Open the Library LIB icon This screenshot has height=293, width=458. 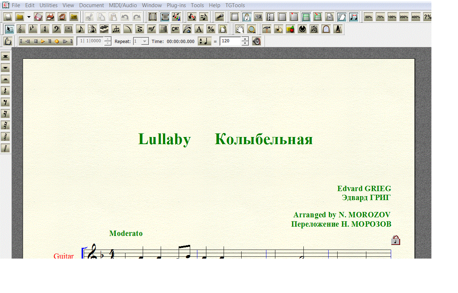click(x=74, y=17)
